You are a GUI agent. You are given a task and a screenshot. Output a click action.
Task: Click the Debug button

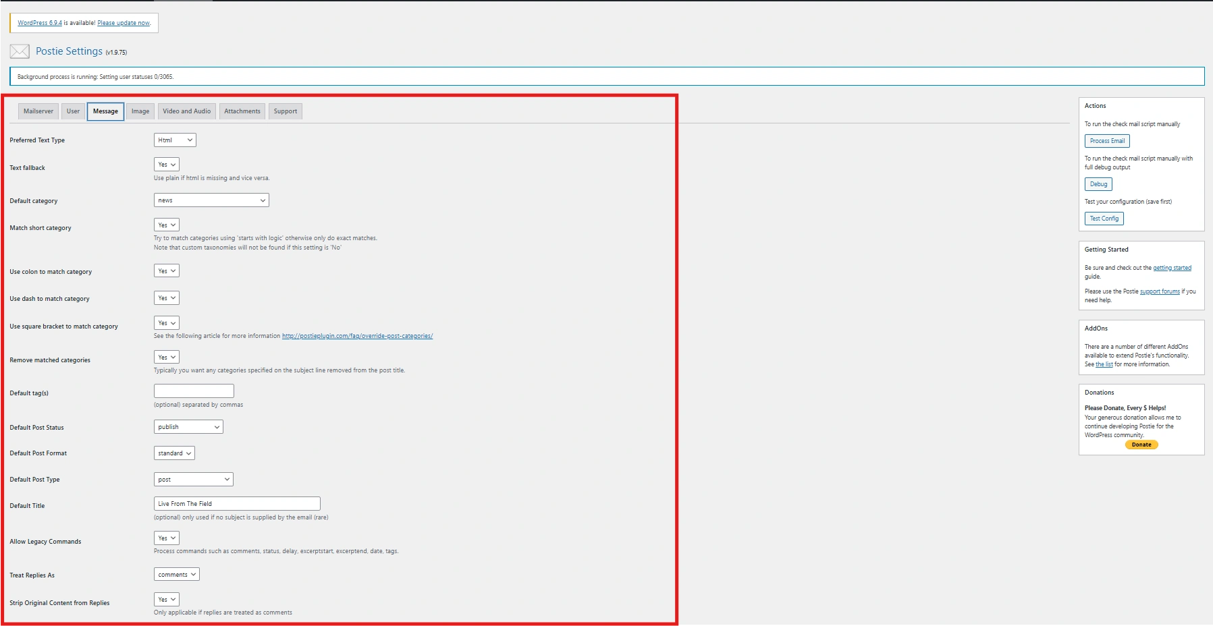point(1098,184)
